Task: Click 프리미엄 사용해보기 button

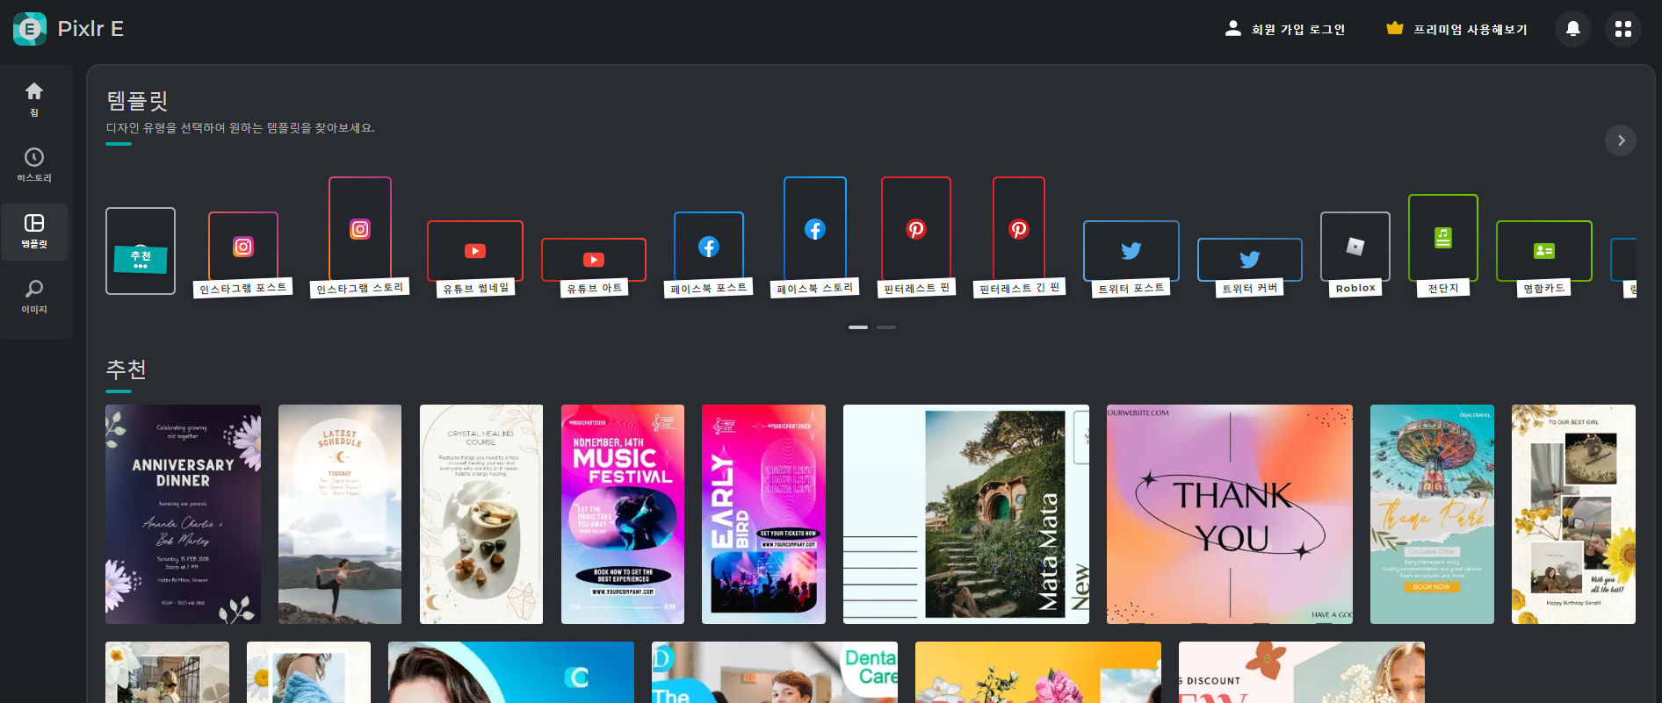Action: pyautogui.click(x=1456, y=29)
